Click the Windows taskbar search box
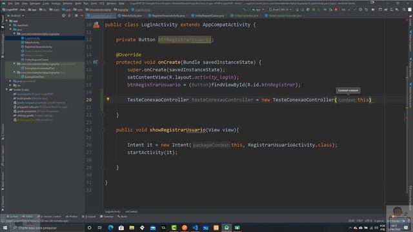This screenshot has height=232, width=413. pos(47,227)
